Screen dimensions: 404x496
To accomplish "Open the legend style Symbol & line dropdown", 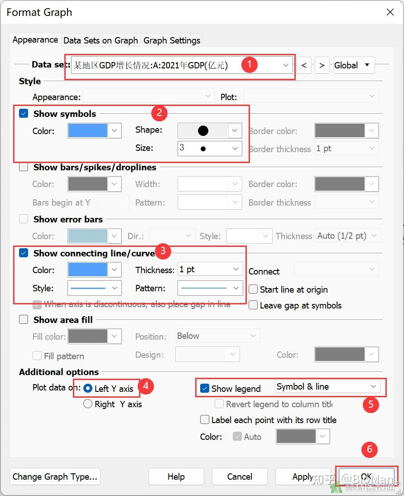I will coord(373,387).
